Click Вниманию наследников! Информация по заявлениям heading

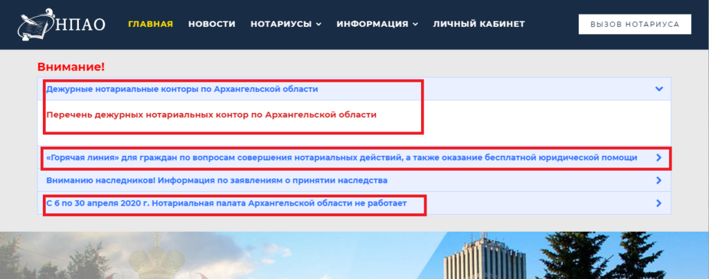(x=217, y=181)
